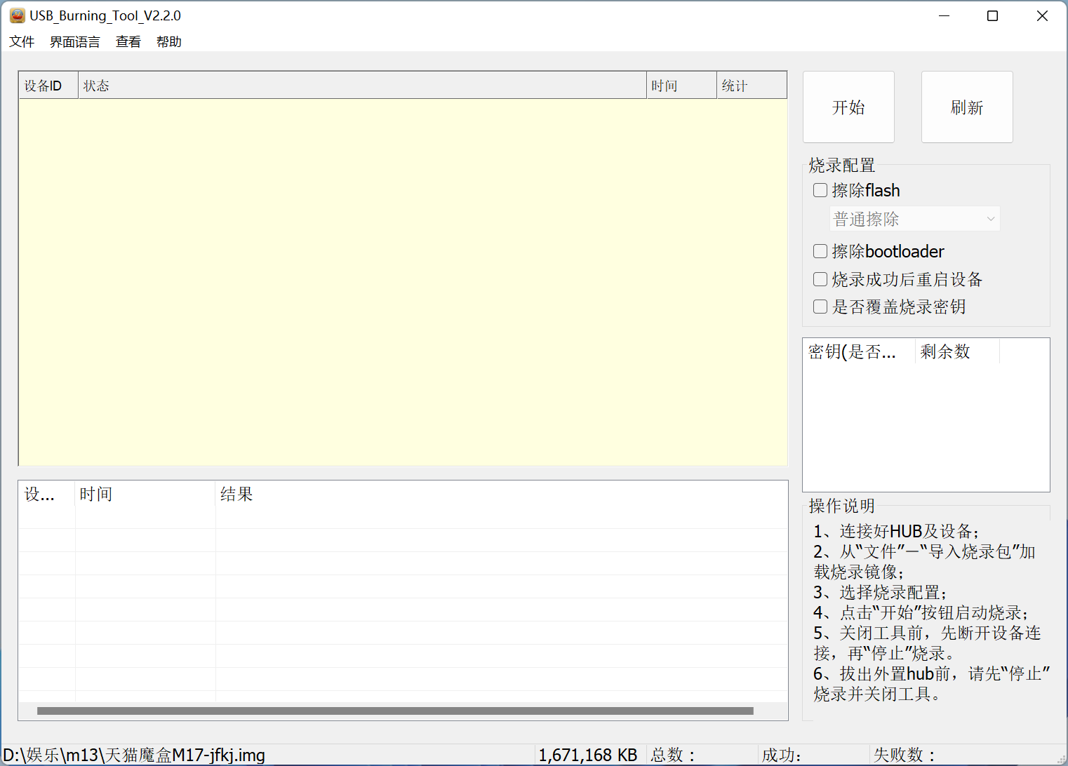Enable the 擦除bootloader checkbox
1068x766 pixels.
pyautogui.click(x=820, y=251)
